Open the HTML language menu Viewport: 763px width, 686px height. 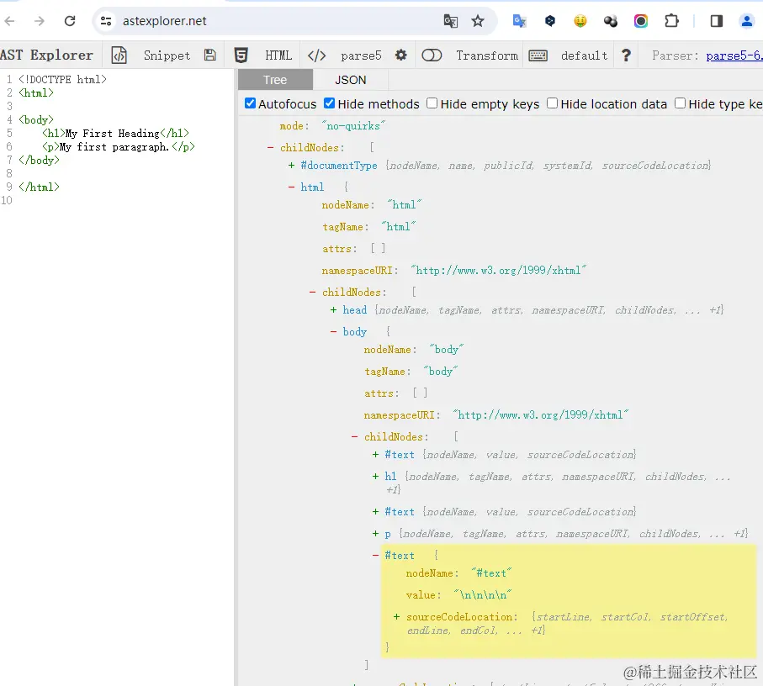tap(278, 55)
